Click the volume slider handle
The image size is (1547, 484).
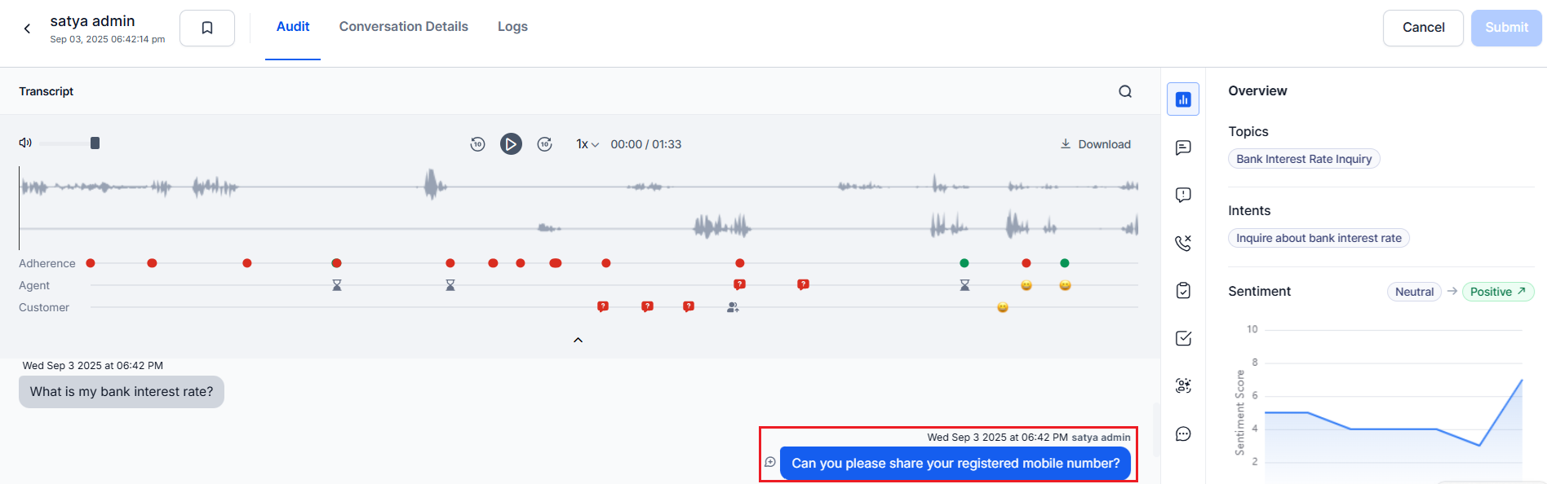(x=95, y=143)
